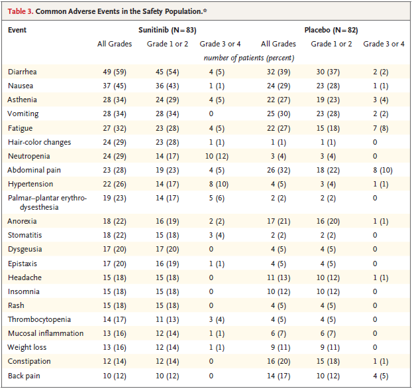The width and height of the screenshot is (412, 389).
Task: Select the 'Stomatitis' row label
Action: tap(25, 235)
